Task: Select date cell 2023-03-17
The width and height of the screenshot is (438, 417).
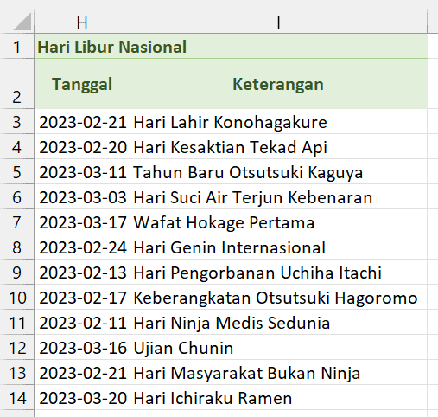Action: point(82,221)
